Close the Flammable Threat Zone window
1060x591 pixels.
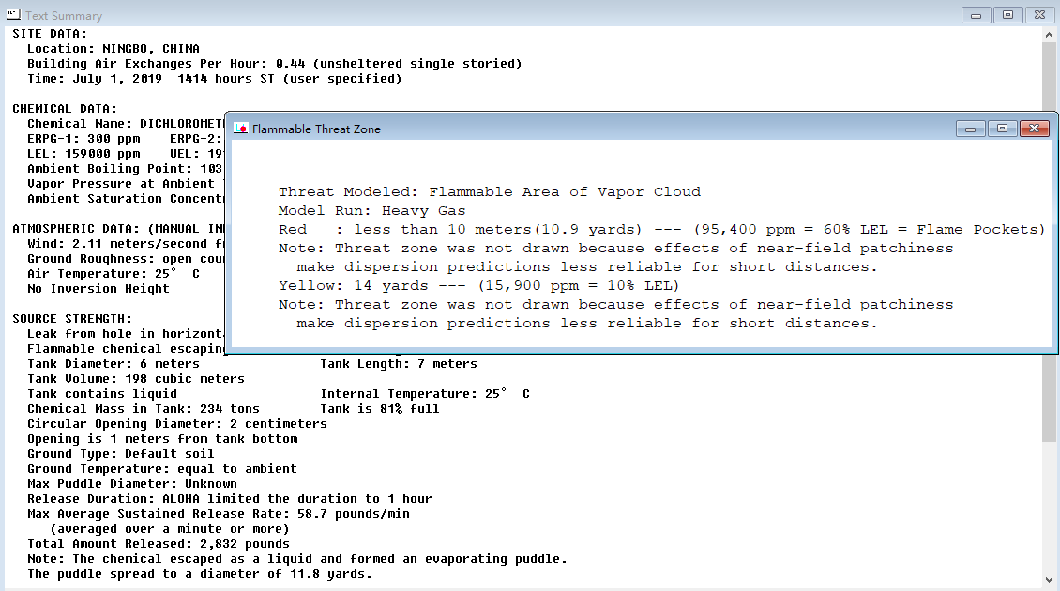pyautogui.click(x=1034, y=129)
